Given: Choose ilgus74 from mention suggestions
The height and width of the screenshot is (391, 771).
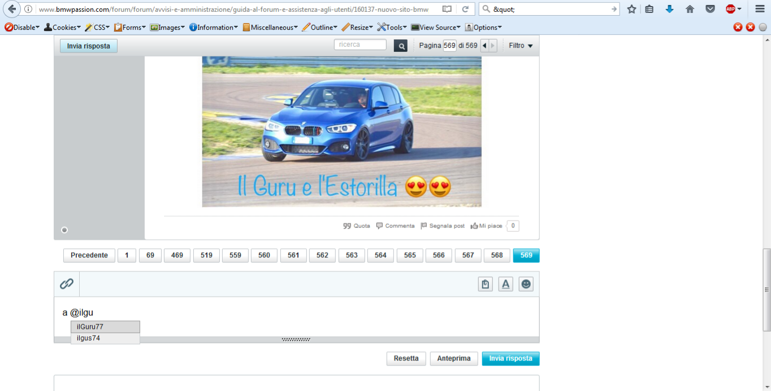Looking at the screenshot, I should pyautogui.click(x=105, y=338).
